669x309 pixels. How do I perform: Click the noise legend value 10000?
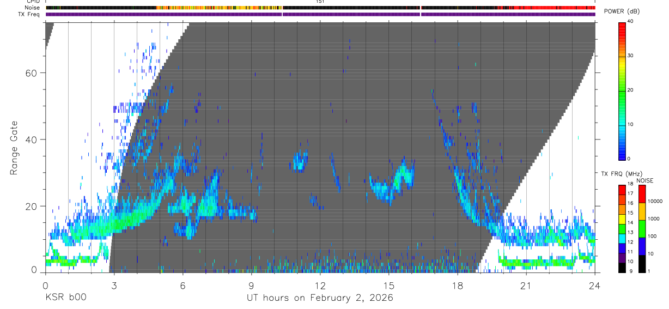coord(655,201)
